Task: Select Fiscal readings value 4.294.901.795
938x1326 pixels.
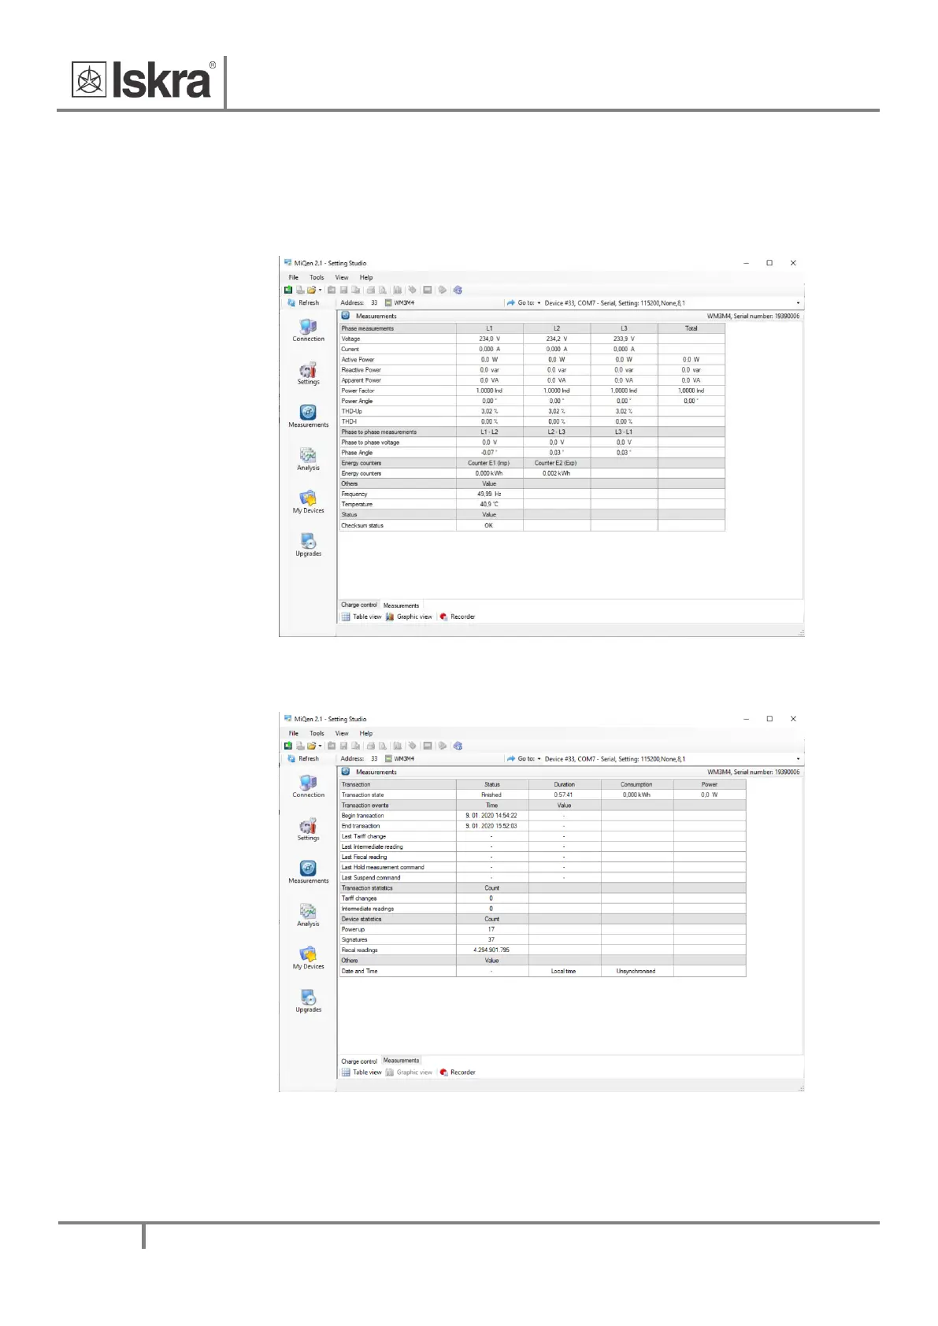Action: [492, 950]
